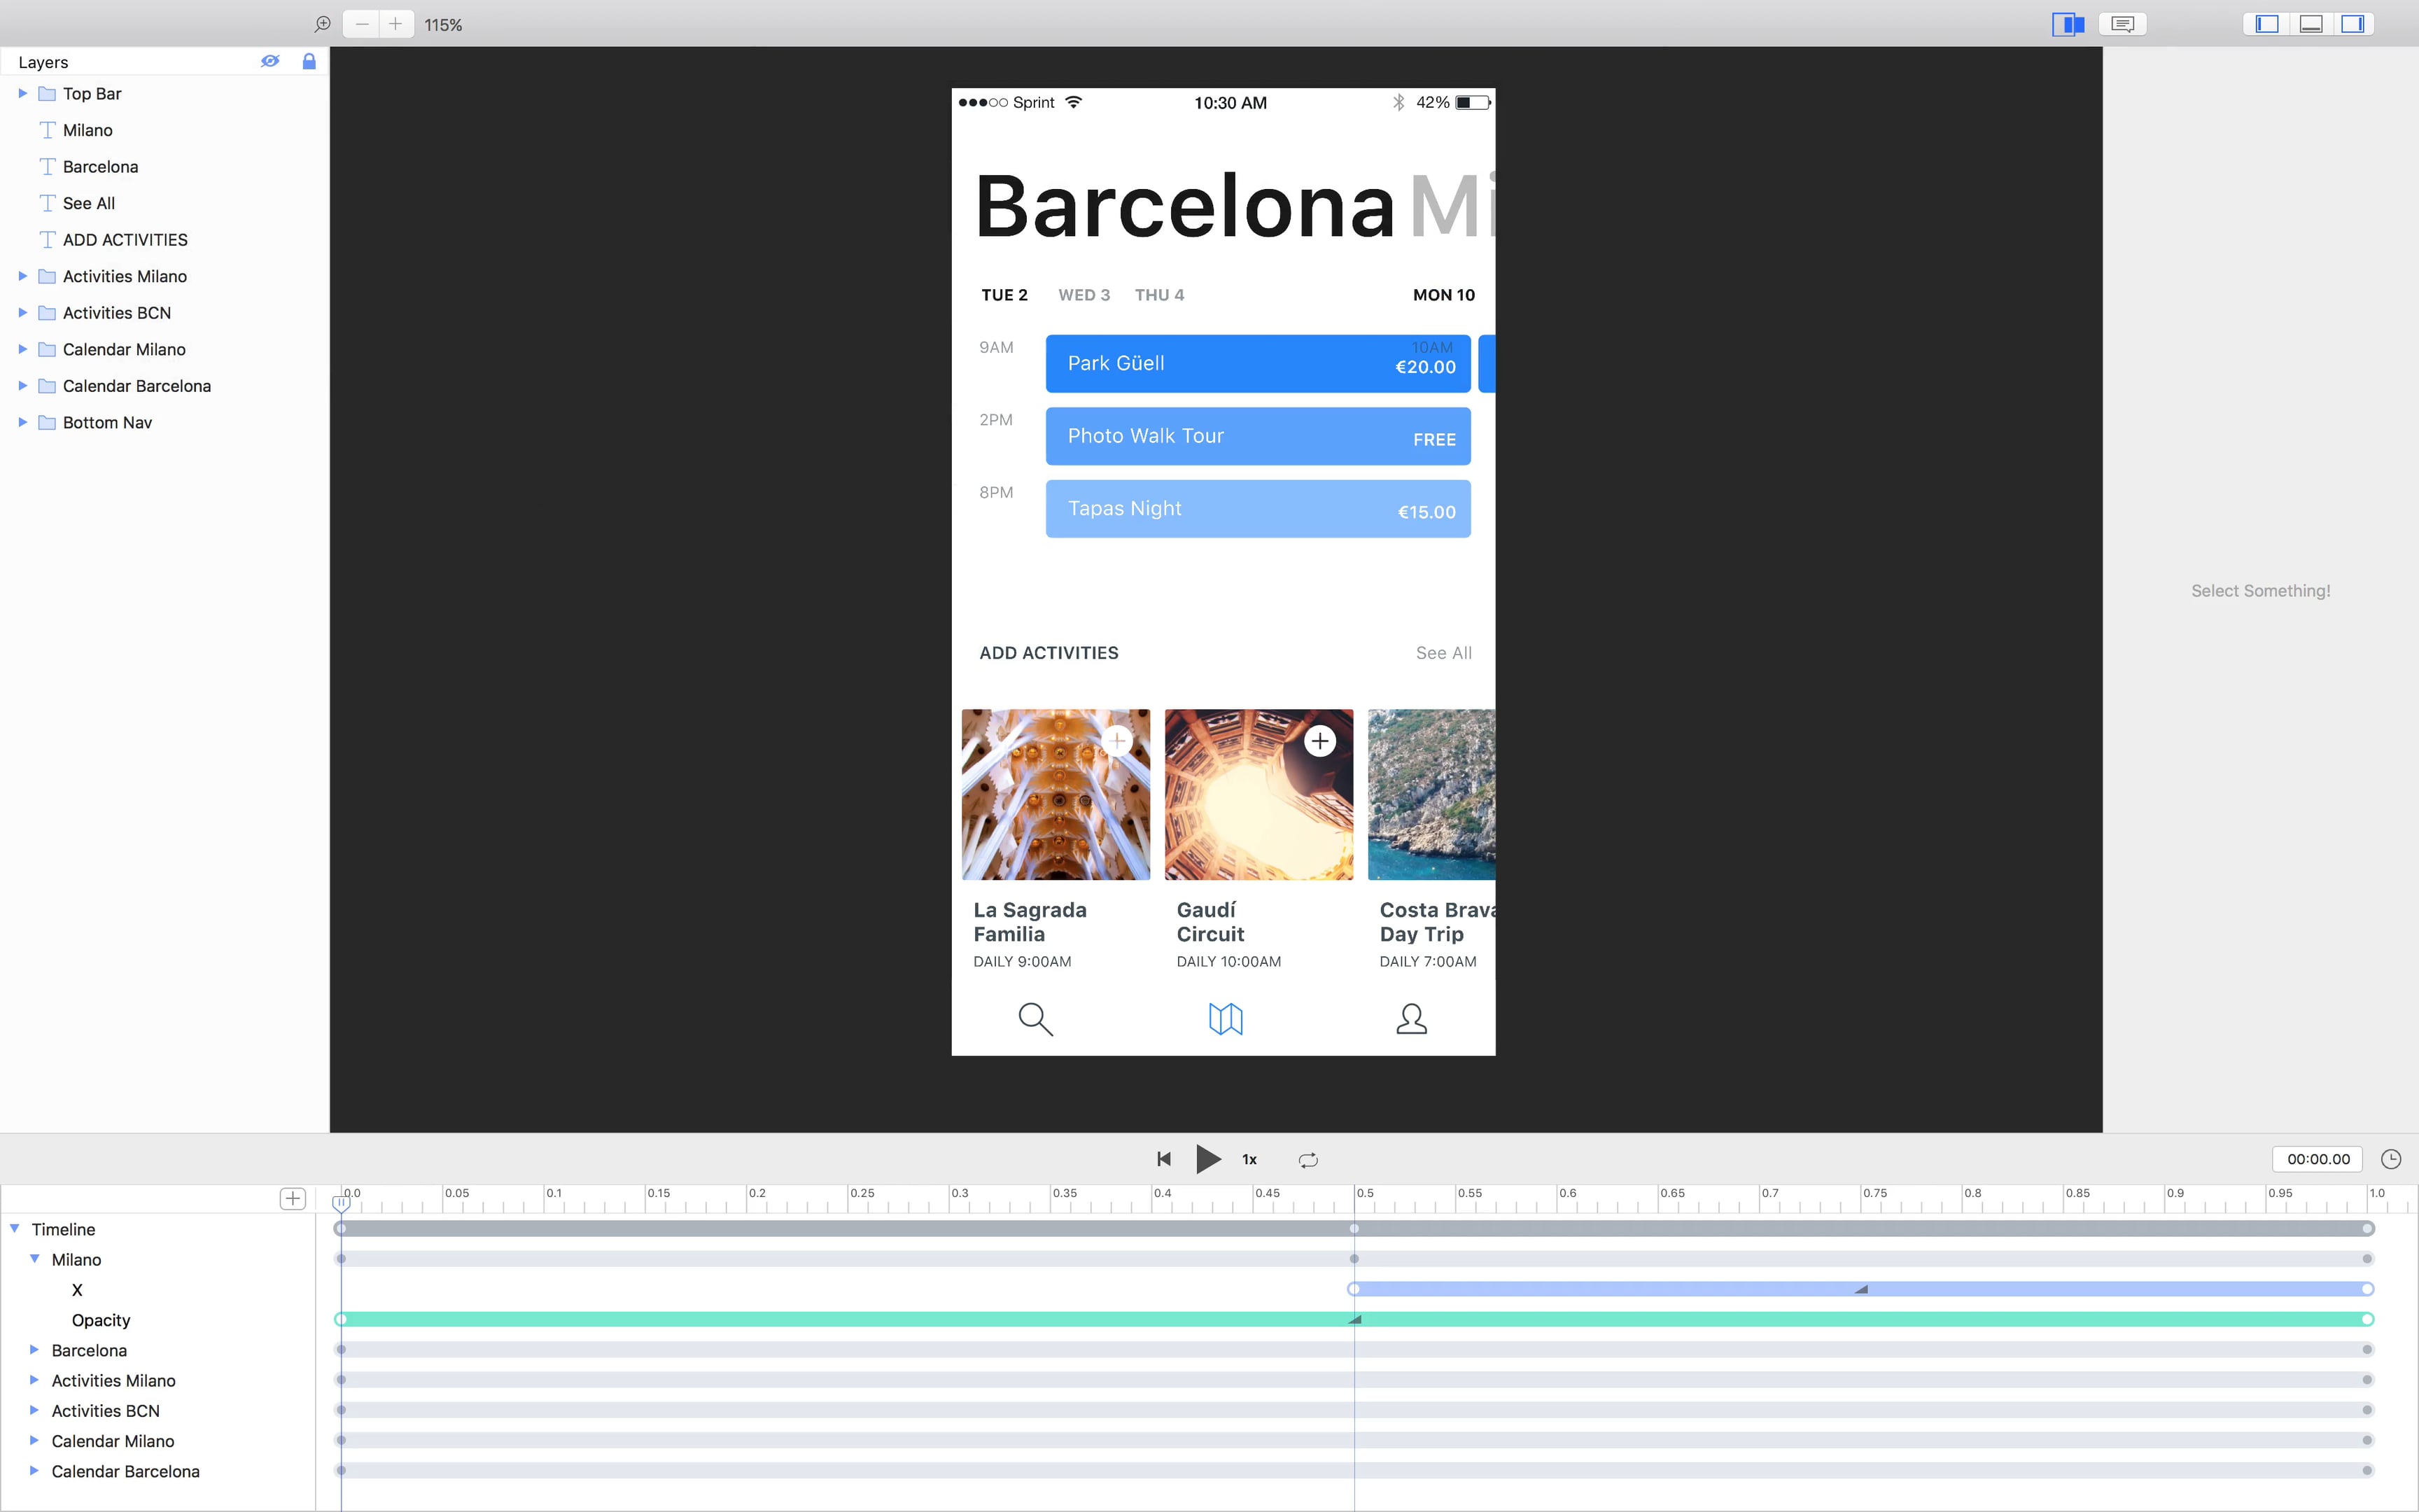The width and height of the screenshot is (2419, 1512).
Task: Toggle the bottom timeline panel
Action: 2310,24
